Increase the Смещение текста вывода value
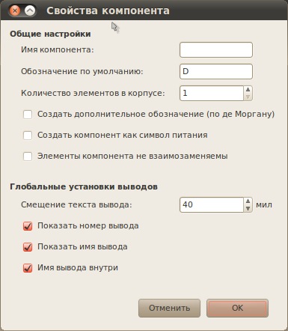The image size is (288, 331). click(248, 201)
